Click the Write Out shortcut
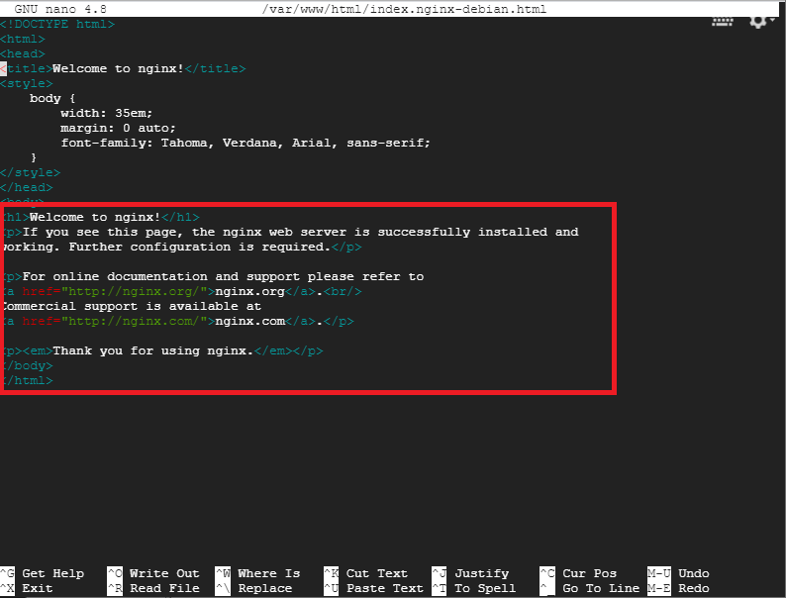Viewport: 786px width, 598px height. [164, 573]
